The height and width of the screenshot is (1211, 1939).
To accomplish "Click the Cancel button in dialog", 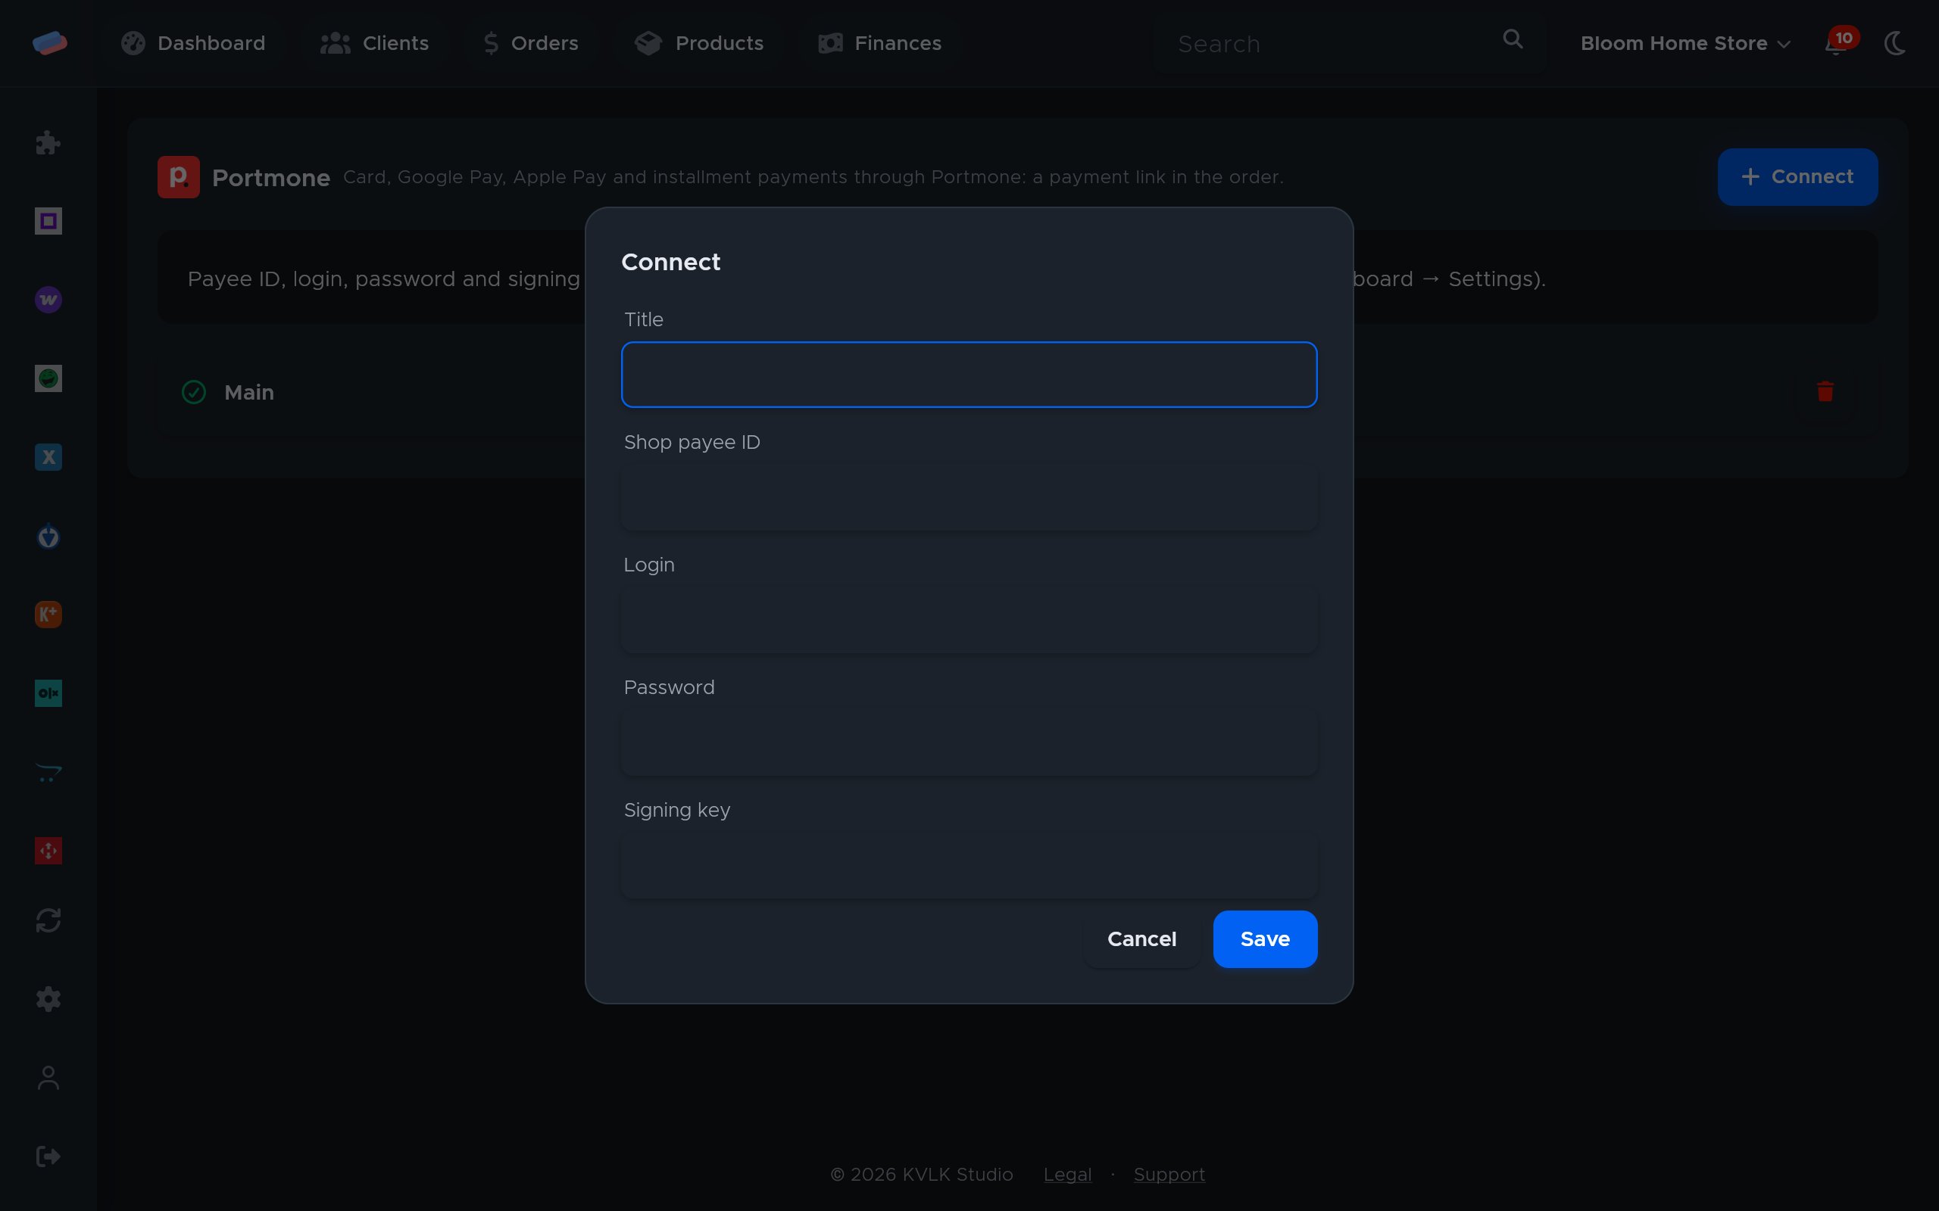I will pos(1141,939).
